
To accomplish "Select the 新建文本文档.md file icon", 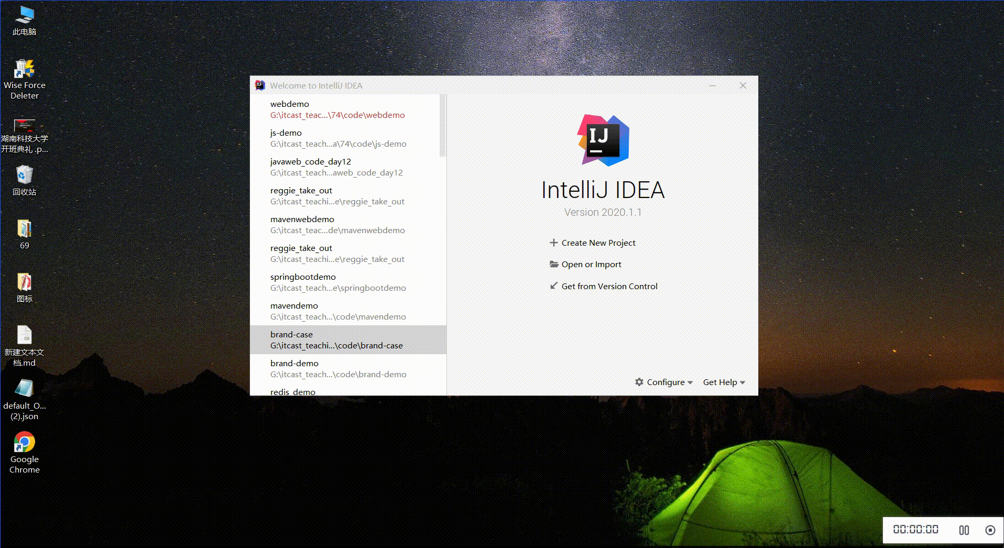I will [x=24, y=346].
